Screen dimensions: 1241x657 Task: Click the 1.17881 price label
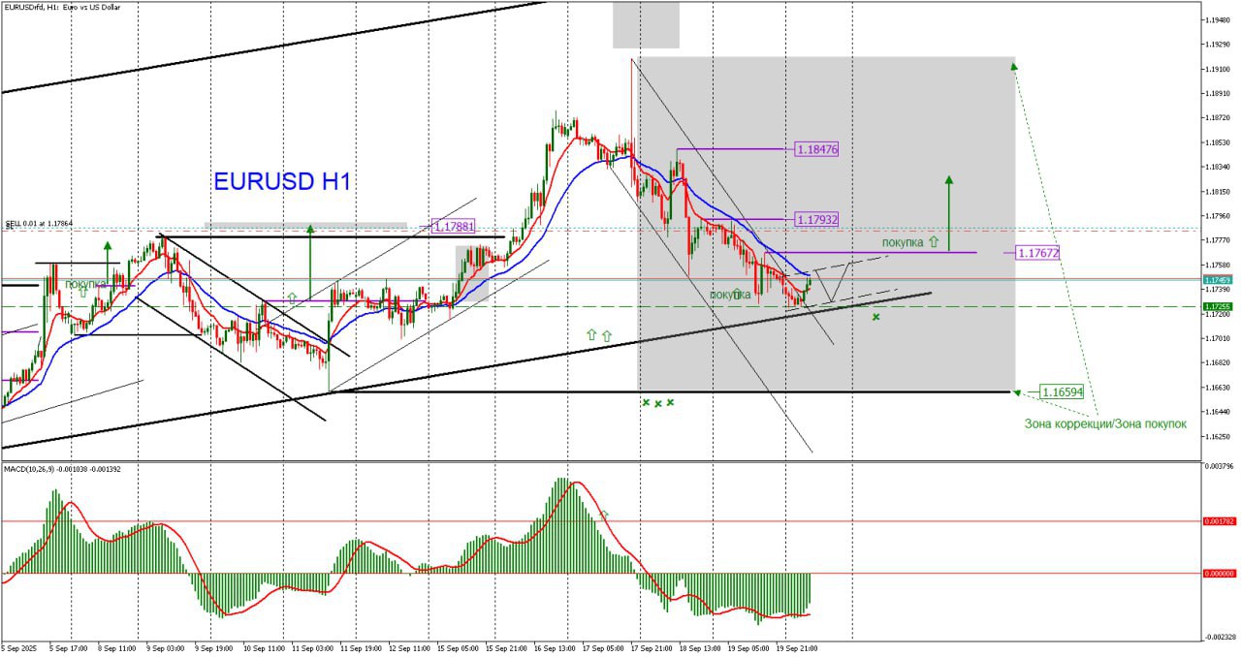tap(454, 226)
